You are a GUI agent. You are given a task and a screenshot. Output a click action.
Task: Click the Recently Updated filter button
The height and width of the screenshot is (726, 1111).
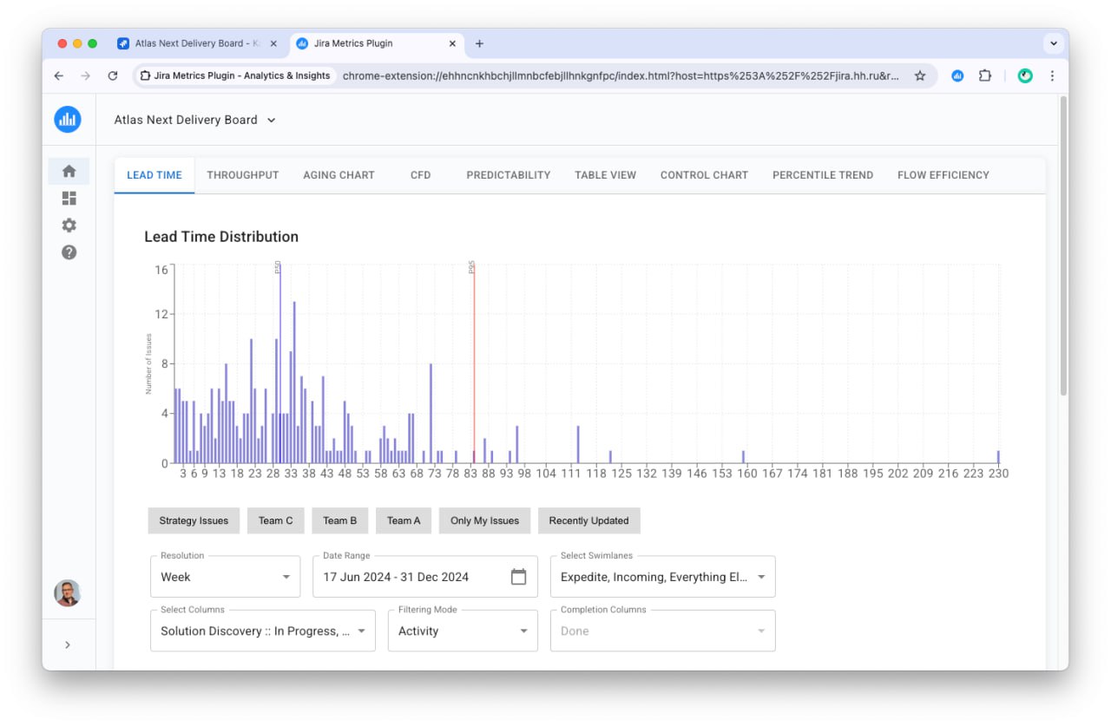coord(588,520)
